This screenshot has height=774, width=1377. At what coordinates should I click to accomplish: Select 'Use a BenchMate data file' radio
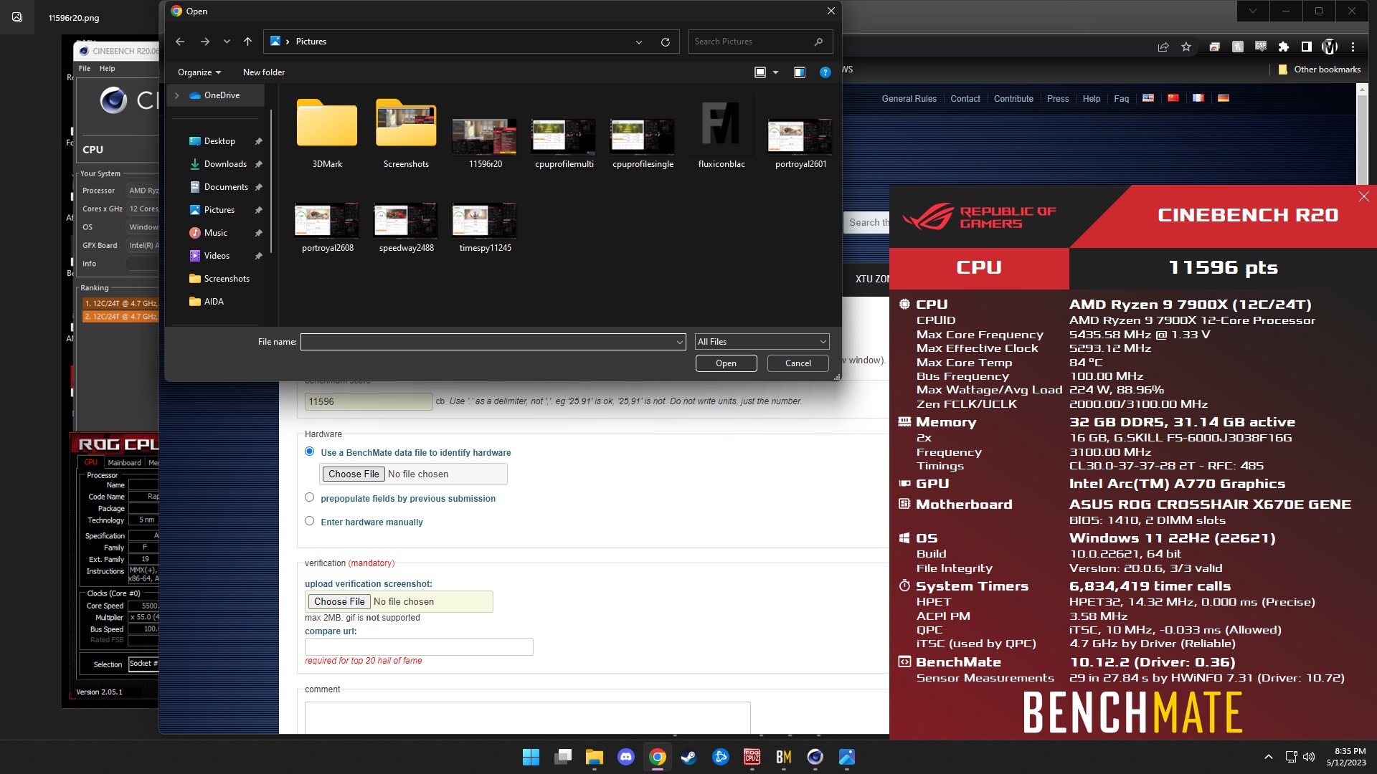(x=310, y=451)
